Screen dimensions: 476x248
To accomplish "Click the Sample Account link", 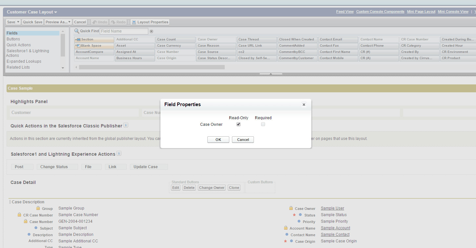I will pos(335,228).
